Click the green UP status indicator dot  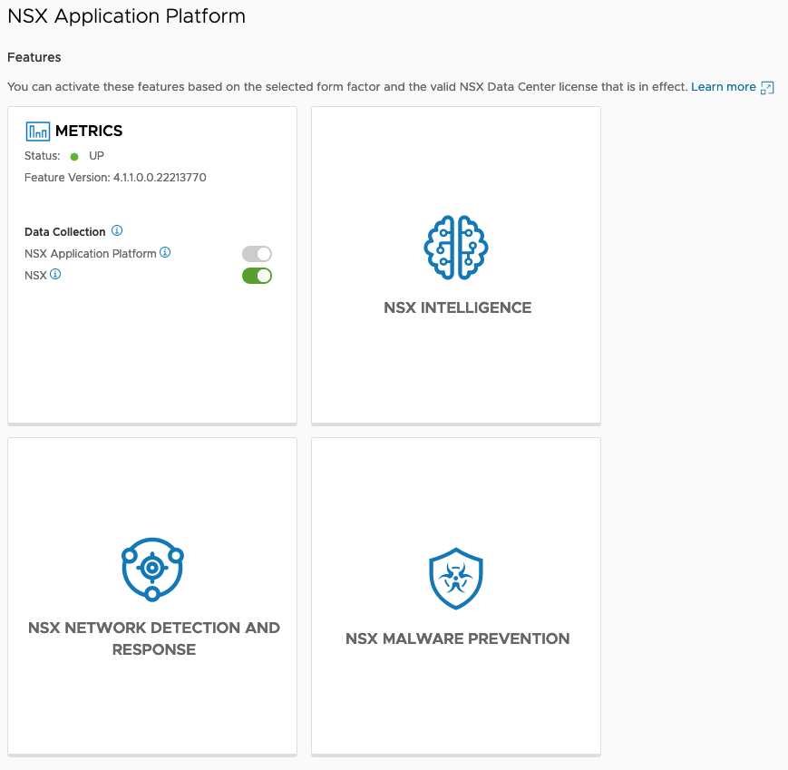point(74,157)
